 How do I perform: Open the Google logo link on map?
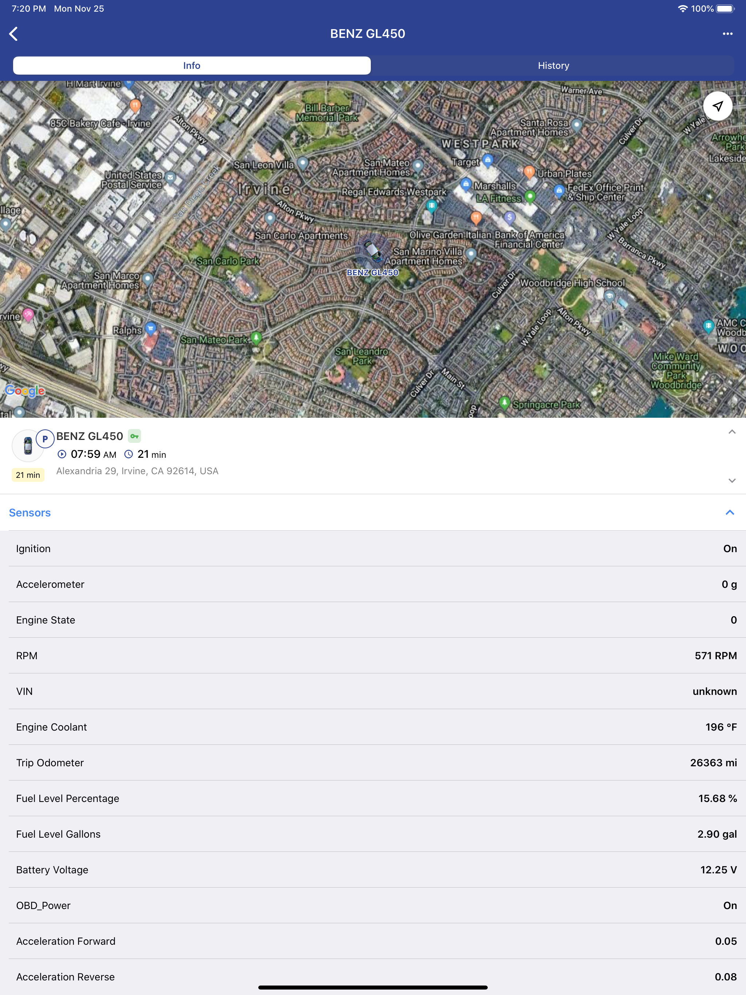pyautogui.click(x=25, y=390)
